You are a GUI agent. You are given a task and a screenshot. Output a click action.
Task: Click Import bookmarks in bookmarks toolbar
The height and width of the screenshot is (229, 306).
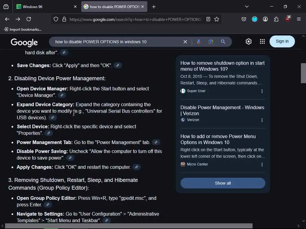click(x=23, y=30)
